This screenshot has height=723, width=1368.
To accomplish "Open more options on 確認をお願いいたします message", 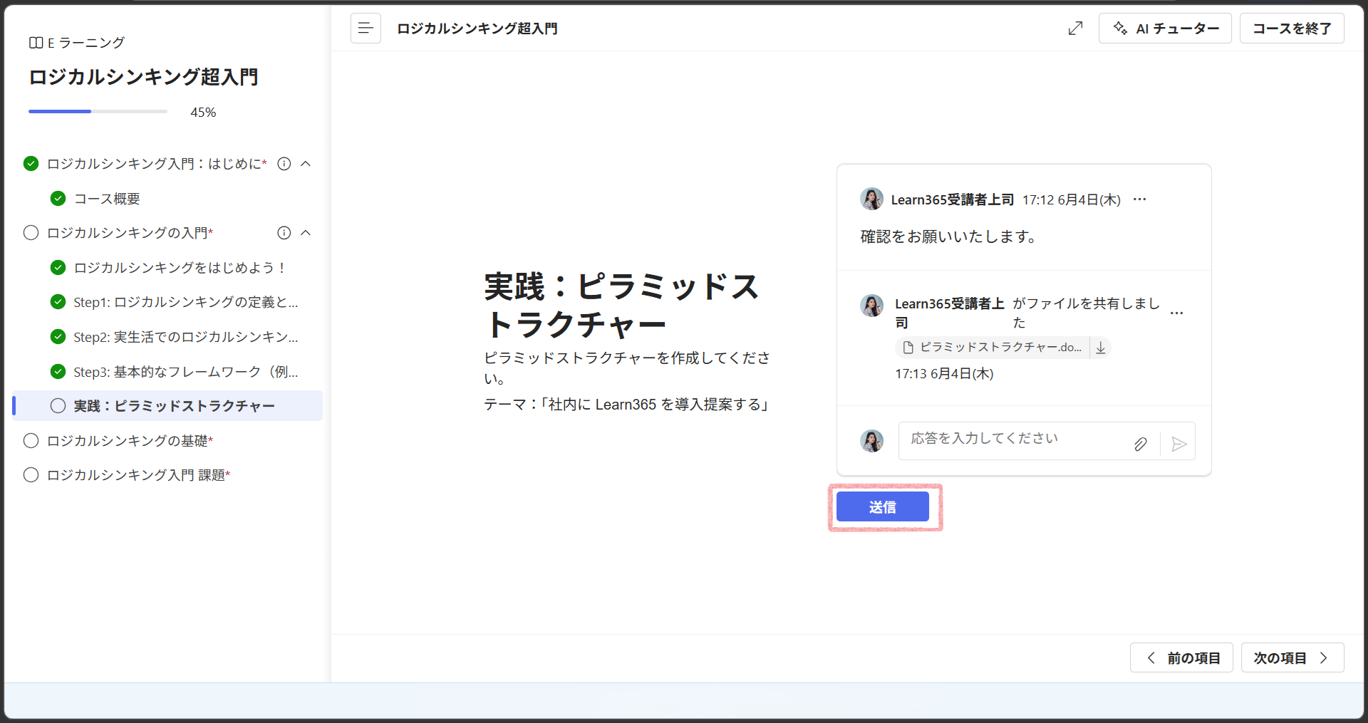I will tap(1140, 199).
